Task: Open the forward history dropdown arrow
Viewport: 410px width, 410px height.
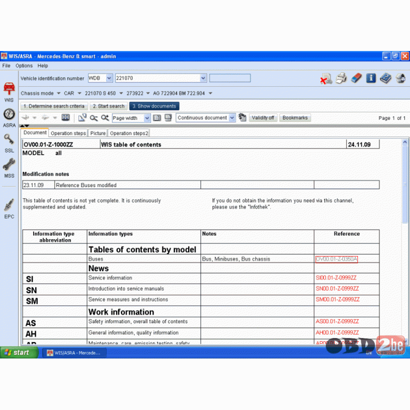Action: (55, 118)
